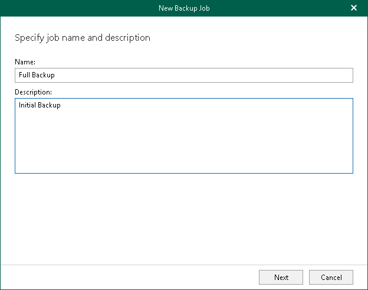Click the word 'Initial' in Description box

(x=27, y=105)
